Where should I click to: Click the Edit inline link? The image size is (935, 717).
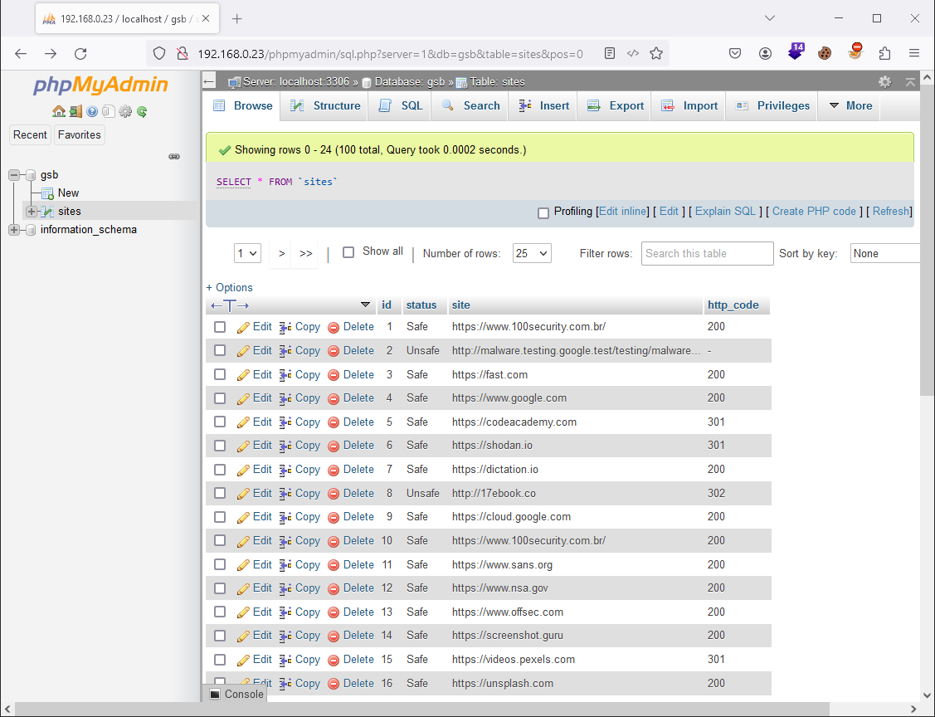point(622,211)
